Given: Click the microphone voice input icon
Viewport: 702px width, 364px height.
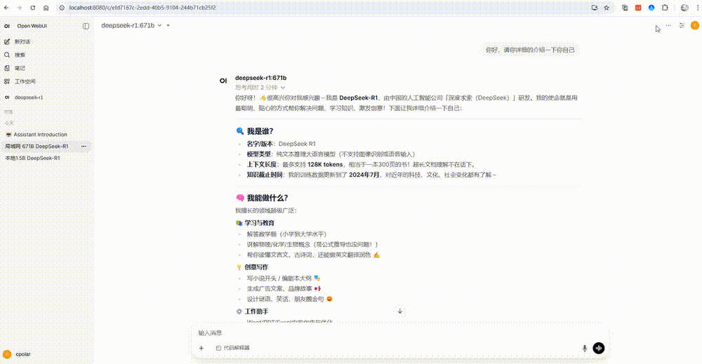Looking at the screenshot, I should [584, 349].
